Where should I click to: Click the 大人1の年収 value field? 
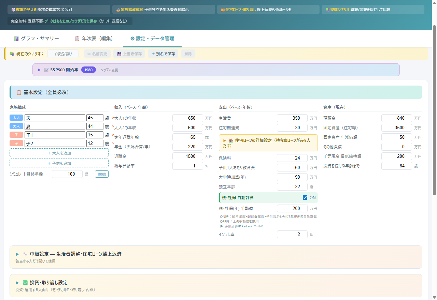188,118
